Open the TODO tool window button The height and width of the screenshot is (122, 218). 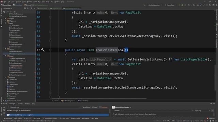click(x=28, y=118)
